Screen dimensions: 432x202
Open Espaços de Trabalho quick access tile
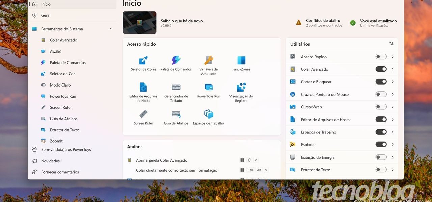209,117
